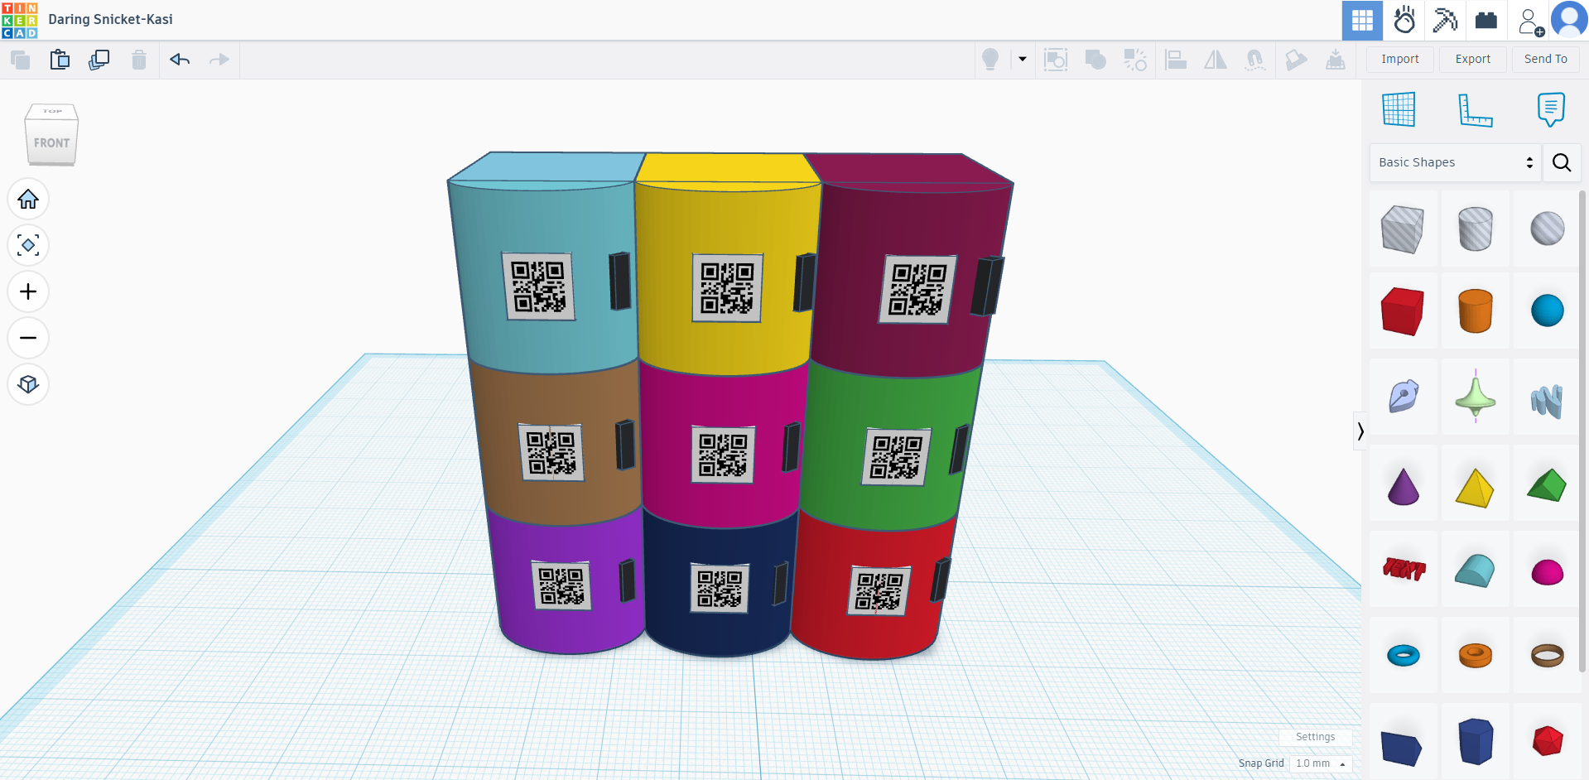Select the striped Sphere hole shape

(1547, 229)
